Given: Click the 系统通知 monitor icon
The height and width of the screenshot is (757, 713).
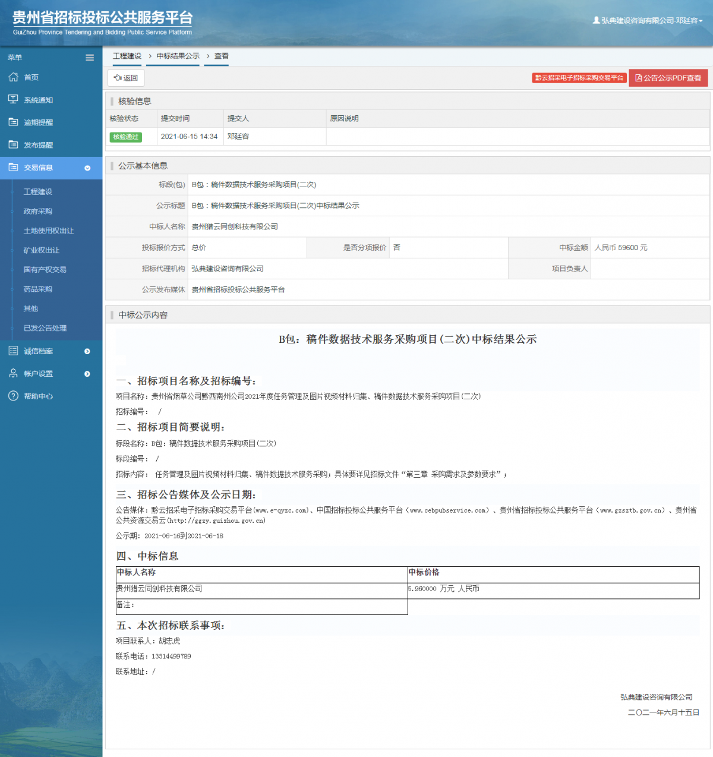Looking at the screenshot, I should click(13, 99).
